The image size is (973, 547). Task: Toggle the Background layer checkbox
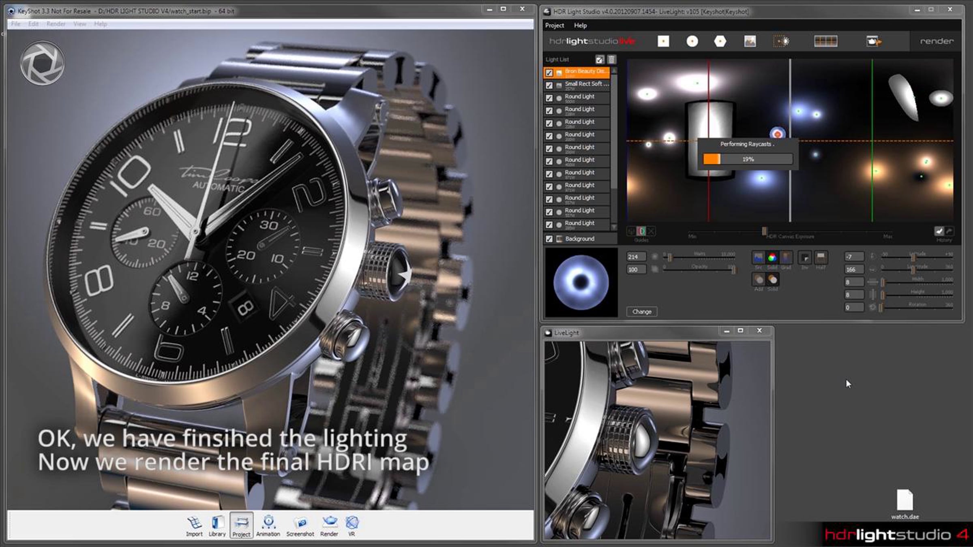(x=549, y=239)
